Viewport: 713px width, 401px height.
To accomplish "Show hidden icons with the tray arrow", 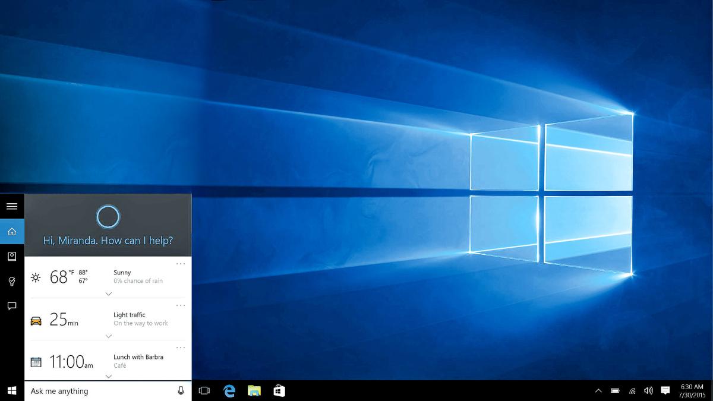I will [598, 391].
